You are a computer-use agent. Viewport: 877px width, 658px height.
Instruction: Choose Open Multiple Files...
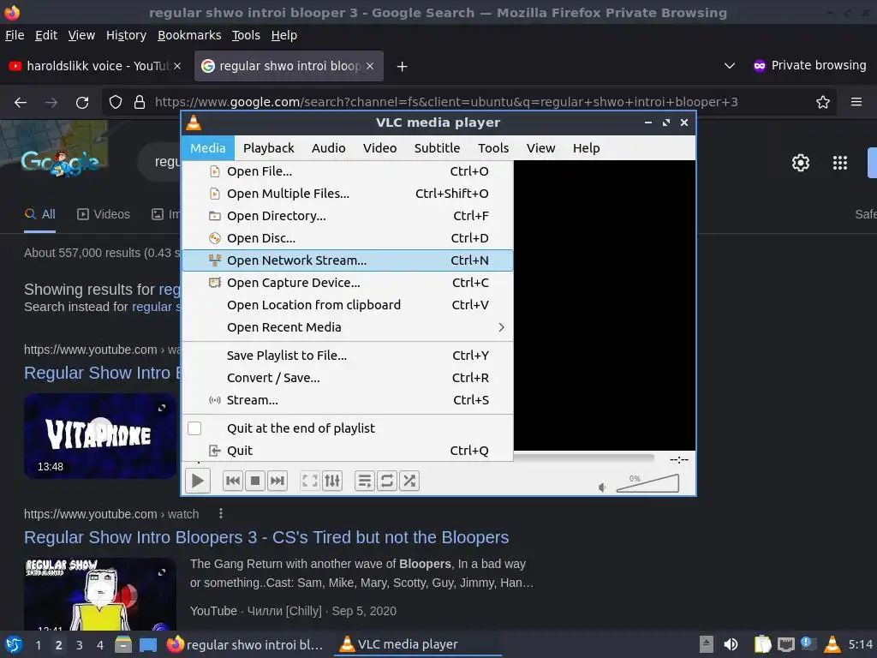click(x=348, y=194)
